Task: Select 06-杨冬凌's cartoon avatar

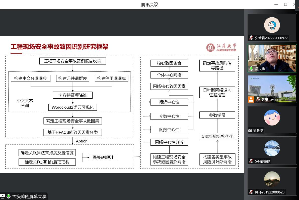Action: pos(272,117)
